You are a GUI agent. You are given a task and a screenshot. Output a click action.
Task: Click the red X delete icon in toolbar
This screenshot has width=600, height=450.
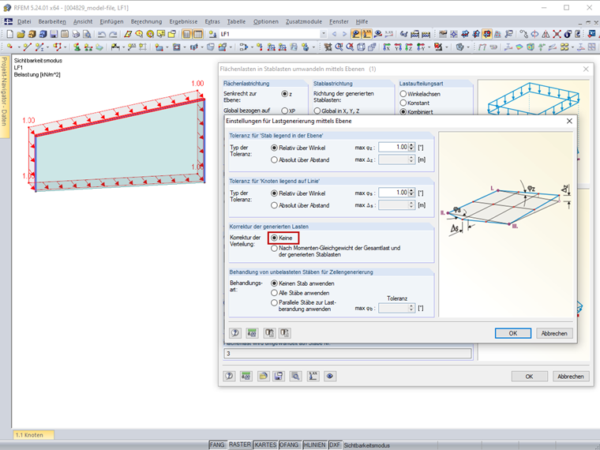557,34
